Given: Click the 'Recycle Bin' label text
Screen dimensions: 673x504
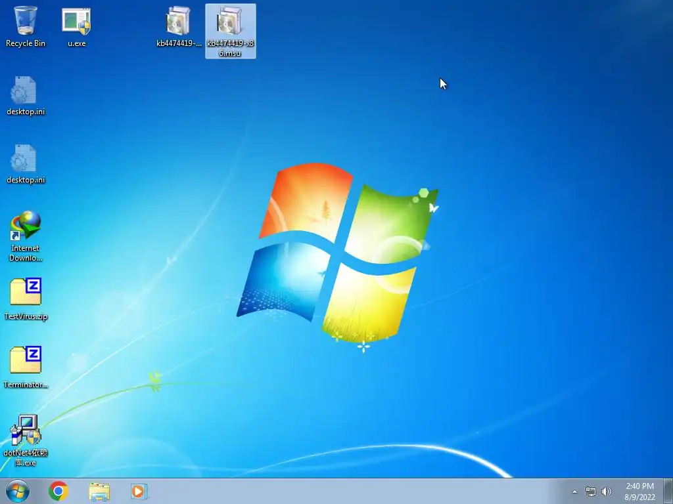Looking at the screenshot, I should 26,43.
